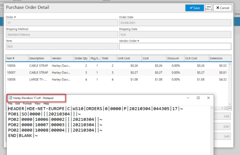Sort by Order Qty column header
The width and height of the screenshot is (240, 155).
click(82, 58)
